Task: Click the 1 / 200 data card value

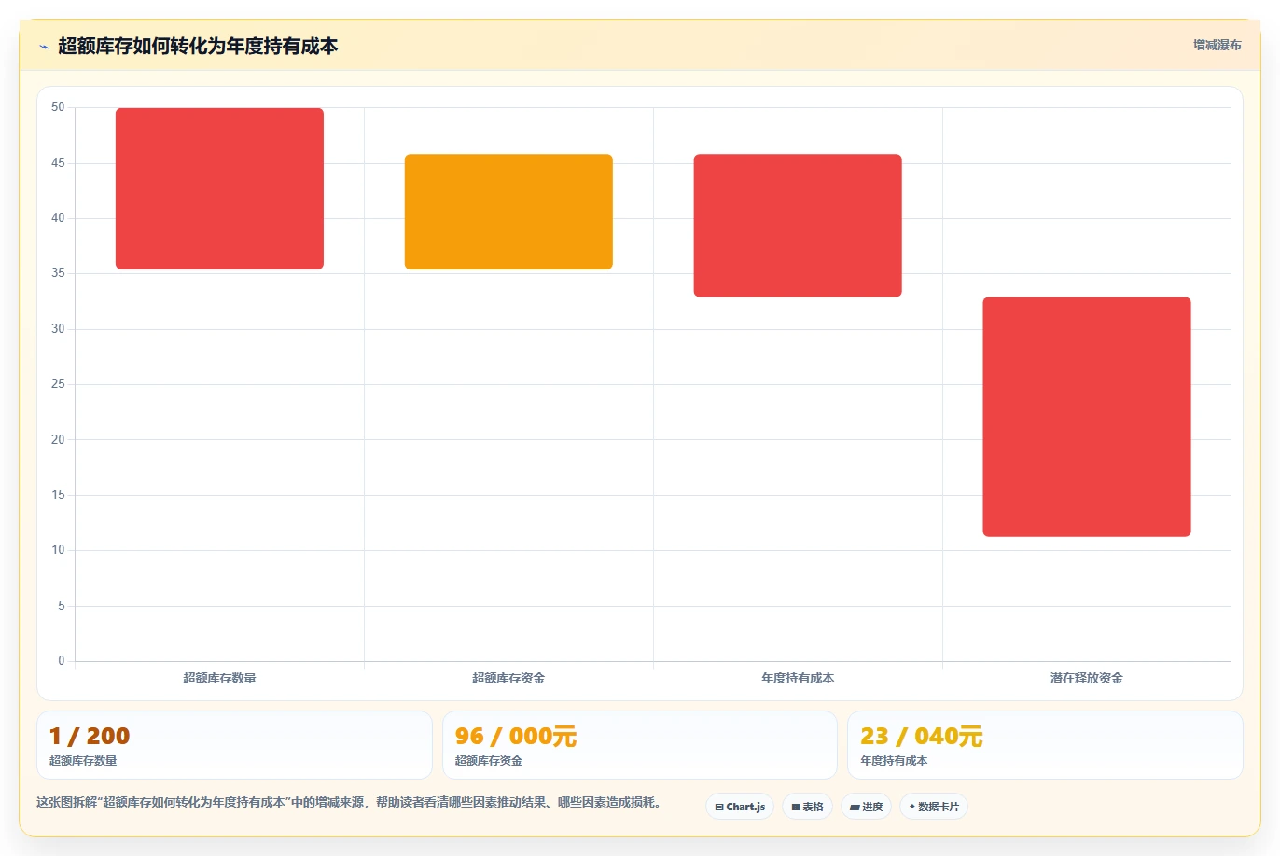Action: [x=90, y=736]
